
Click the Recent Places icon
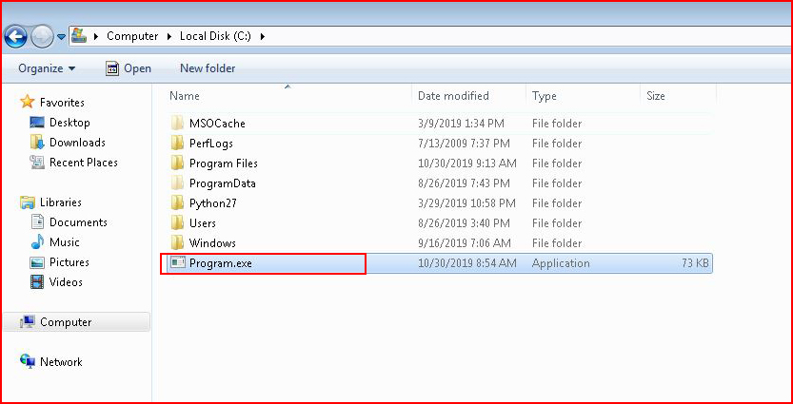pos(37,163)
